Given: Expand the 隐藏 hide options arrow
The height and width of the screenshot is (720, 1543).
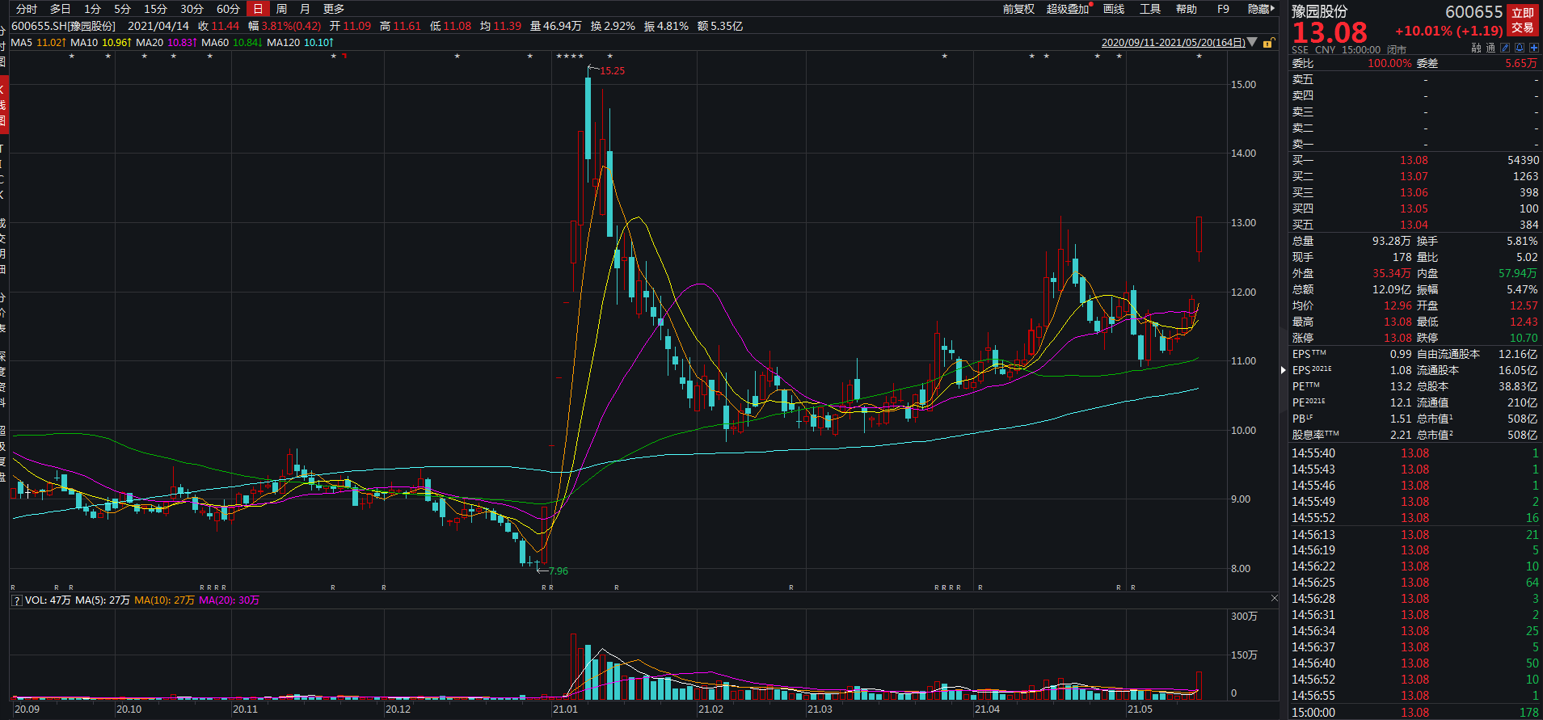Looking at the screenshot, I should tap(1272, 9).
